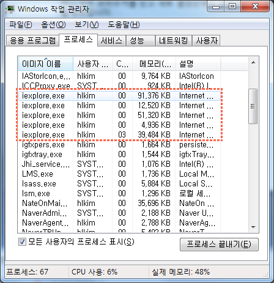Click the Task Manager title bar icon

[10, 9]
